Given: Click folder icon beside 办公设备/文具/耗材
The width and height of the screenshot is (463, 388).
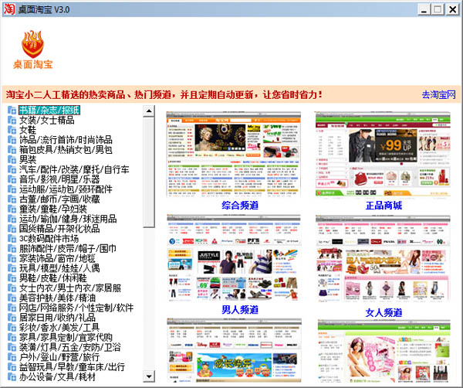Looking at the screenshot, I should (12, 378).
